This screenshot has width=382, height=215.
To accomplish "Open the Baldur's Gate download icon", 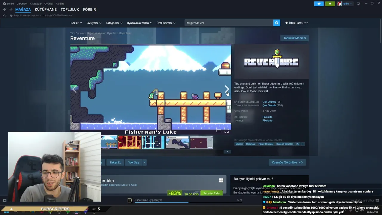I will click(x=130, y=200).
